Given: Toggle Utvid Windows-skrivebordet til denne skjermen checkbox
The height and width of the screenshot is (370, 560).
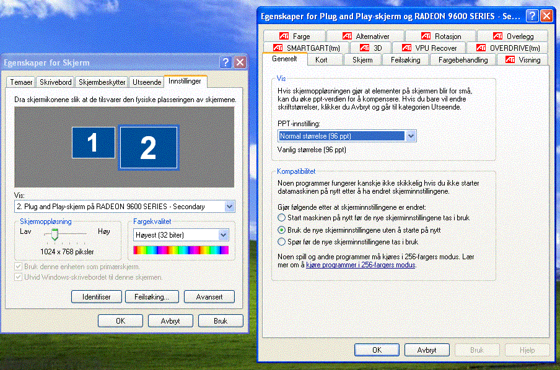Looking at the screenshot, I should (18, 277).
